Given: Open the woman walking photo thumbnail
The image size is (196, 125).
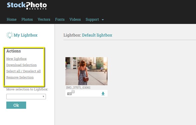Looking at the screenshot, I should (86, 71).
